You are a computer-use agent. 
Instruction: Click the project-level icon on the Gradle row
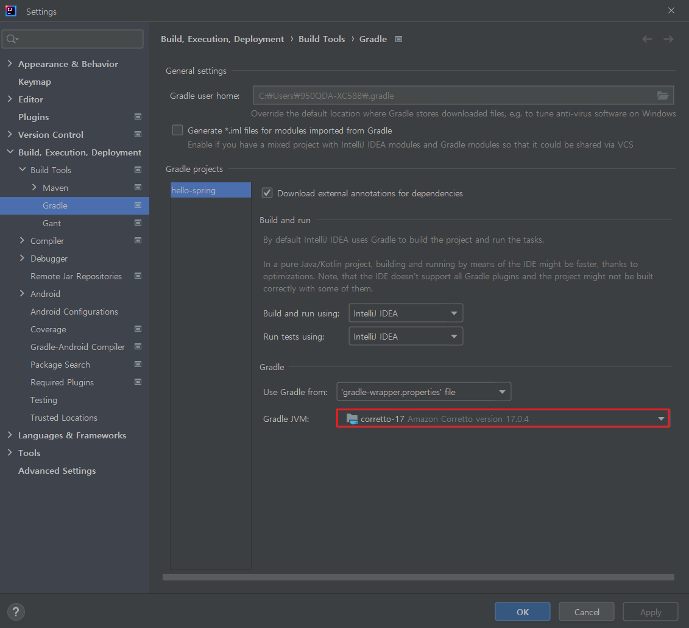138,205
